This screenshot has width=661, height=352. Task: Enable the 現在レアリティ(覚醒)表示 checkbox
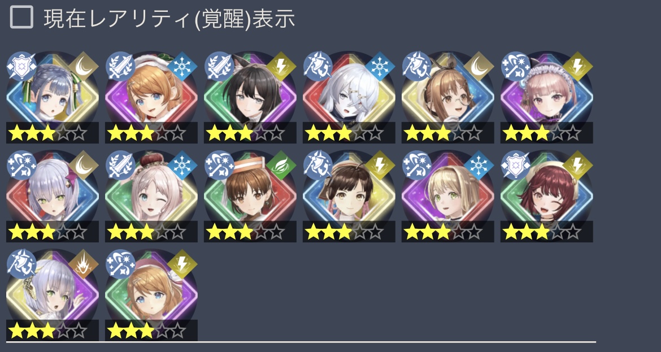coord(21,18)
